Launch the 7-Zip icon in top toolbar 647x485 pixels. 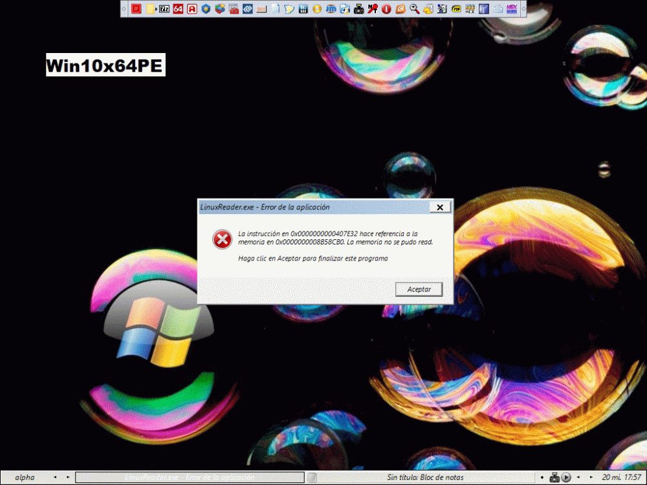tap(164, 9)
